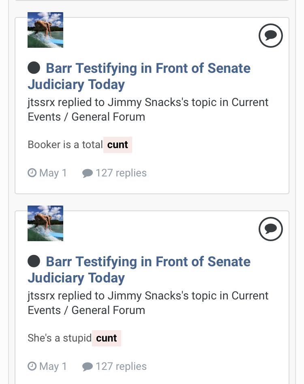The image size is (304, 384).
Task: Click the second post's comment bubble icon
Action: coord(271,229)
